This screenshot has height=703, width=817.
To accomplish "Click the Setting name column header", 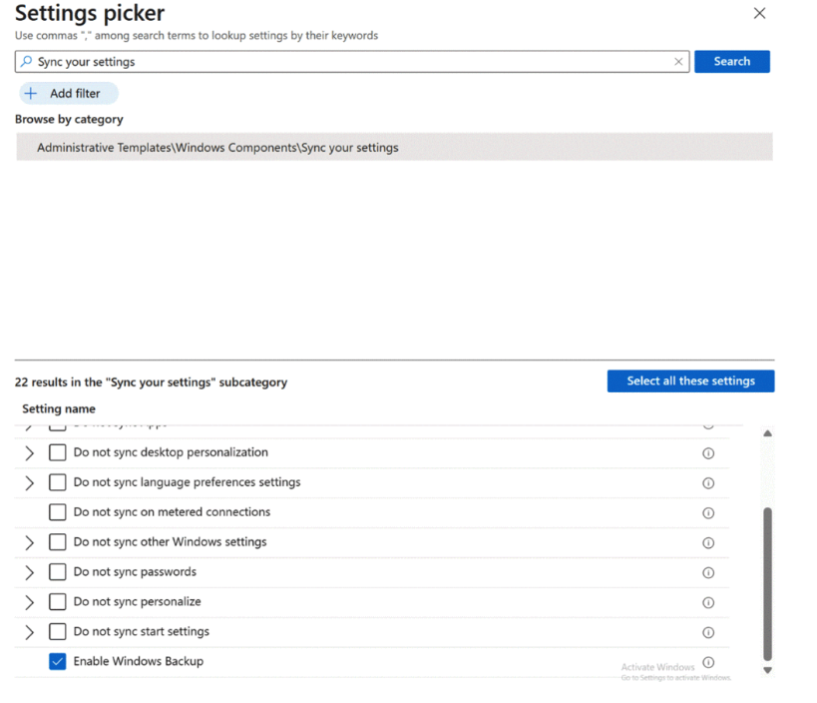I will 59,408.
